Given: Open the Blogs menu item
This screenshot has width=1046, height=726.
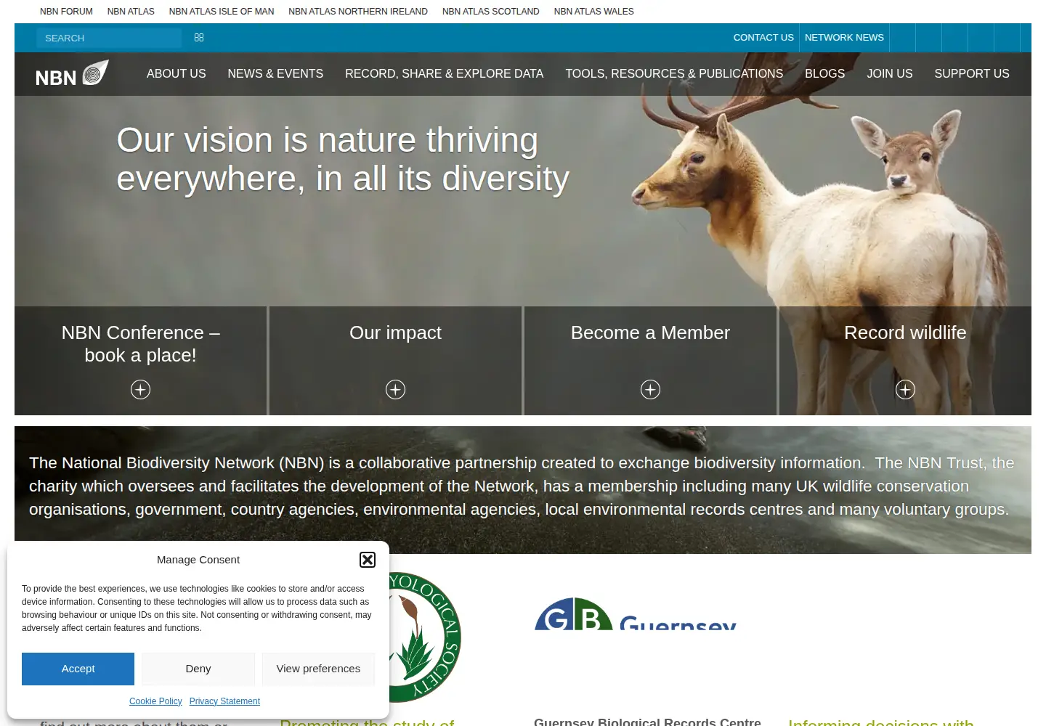Looking at the screenshot, I should pos(824,74).
